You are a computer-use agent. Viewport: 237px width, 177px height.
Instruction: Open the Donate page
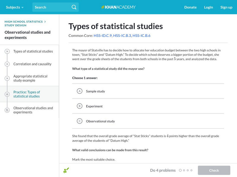pyautogui.click(x=190, y=7)
